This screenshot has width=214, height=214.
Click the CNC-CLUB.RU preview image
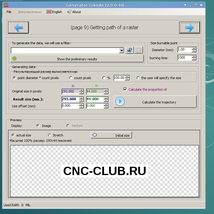(x=105, y=171)
